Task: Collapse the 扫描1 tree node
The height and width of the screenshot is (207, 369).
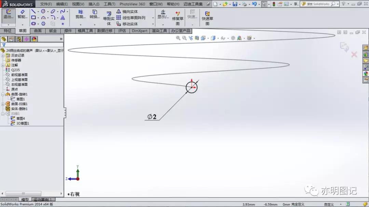Action: pos(3,114)
